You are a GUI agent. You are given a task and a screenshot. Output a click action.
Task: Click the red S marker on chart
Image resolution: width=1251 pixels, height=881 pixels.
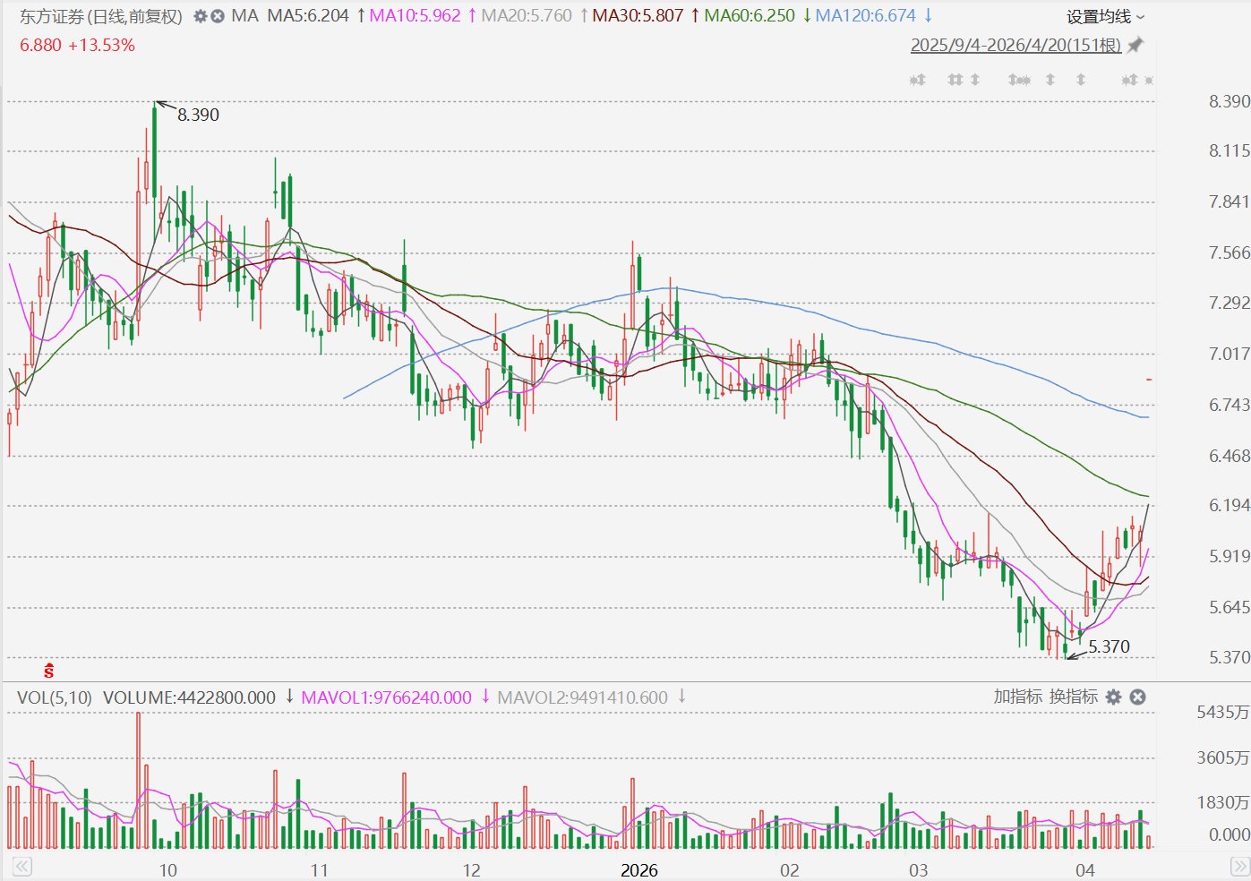click(x=48, y=671)
